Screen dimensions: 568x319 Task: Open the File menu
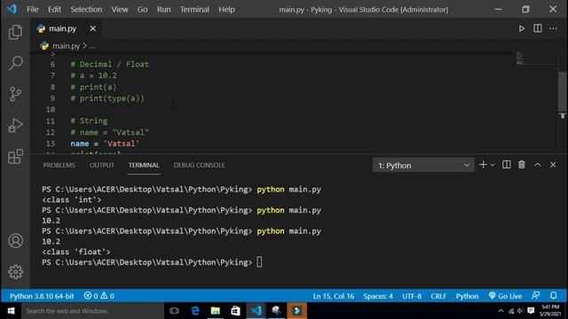pos(32,10)
